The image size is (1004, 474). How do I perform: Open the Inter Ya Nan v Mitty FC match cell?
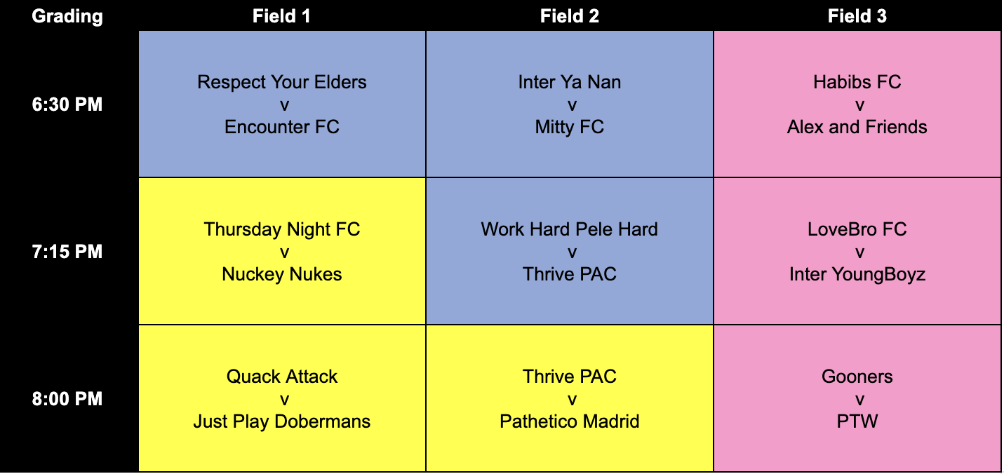point(569,104)
